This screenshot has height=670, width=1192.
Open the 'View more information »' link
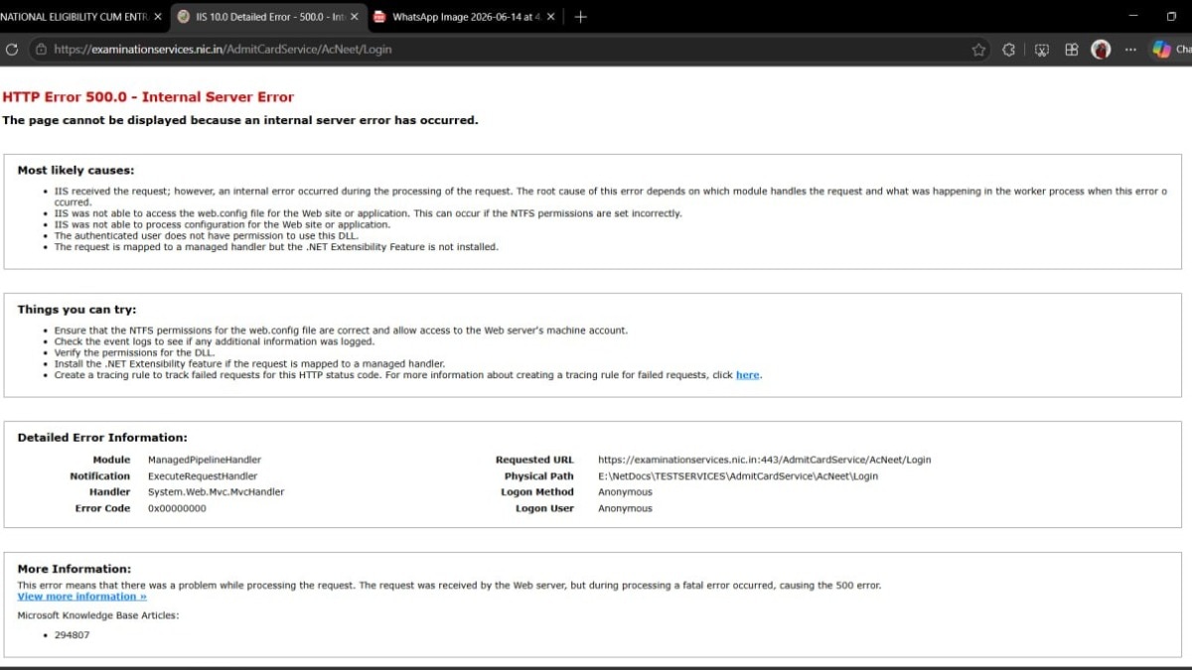81,597
